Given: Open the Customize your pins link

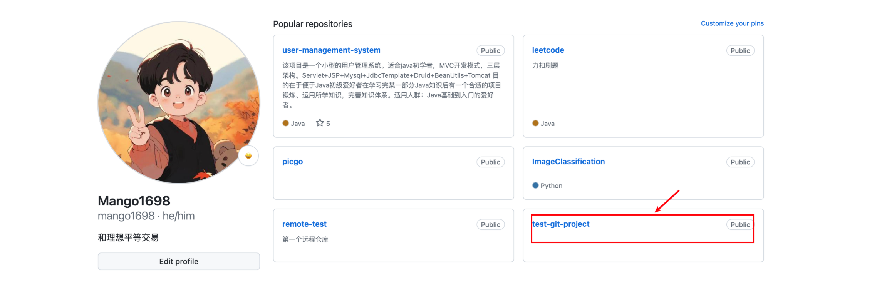Looking at the screenshot, I should coord(732,23).
